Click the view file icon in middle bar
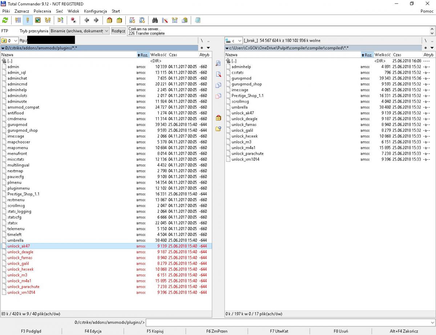Viewport: 436px width, 335px height. pos(218,64)
